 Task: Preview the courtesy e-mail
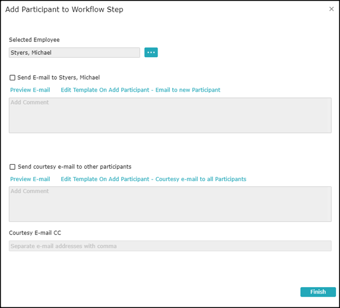click(30, 179)
